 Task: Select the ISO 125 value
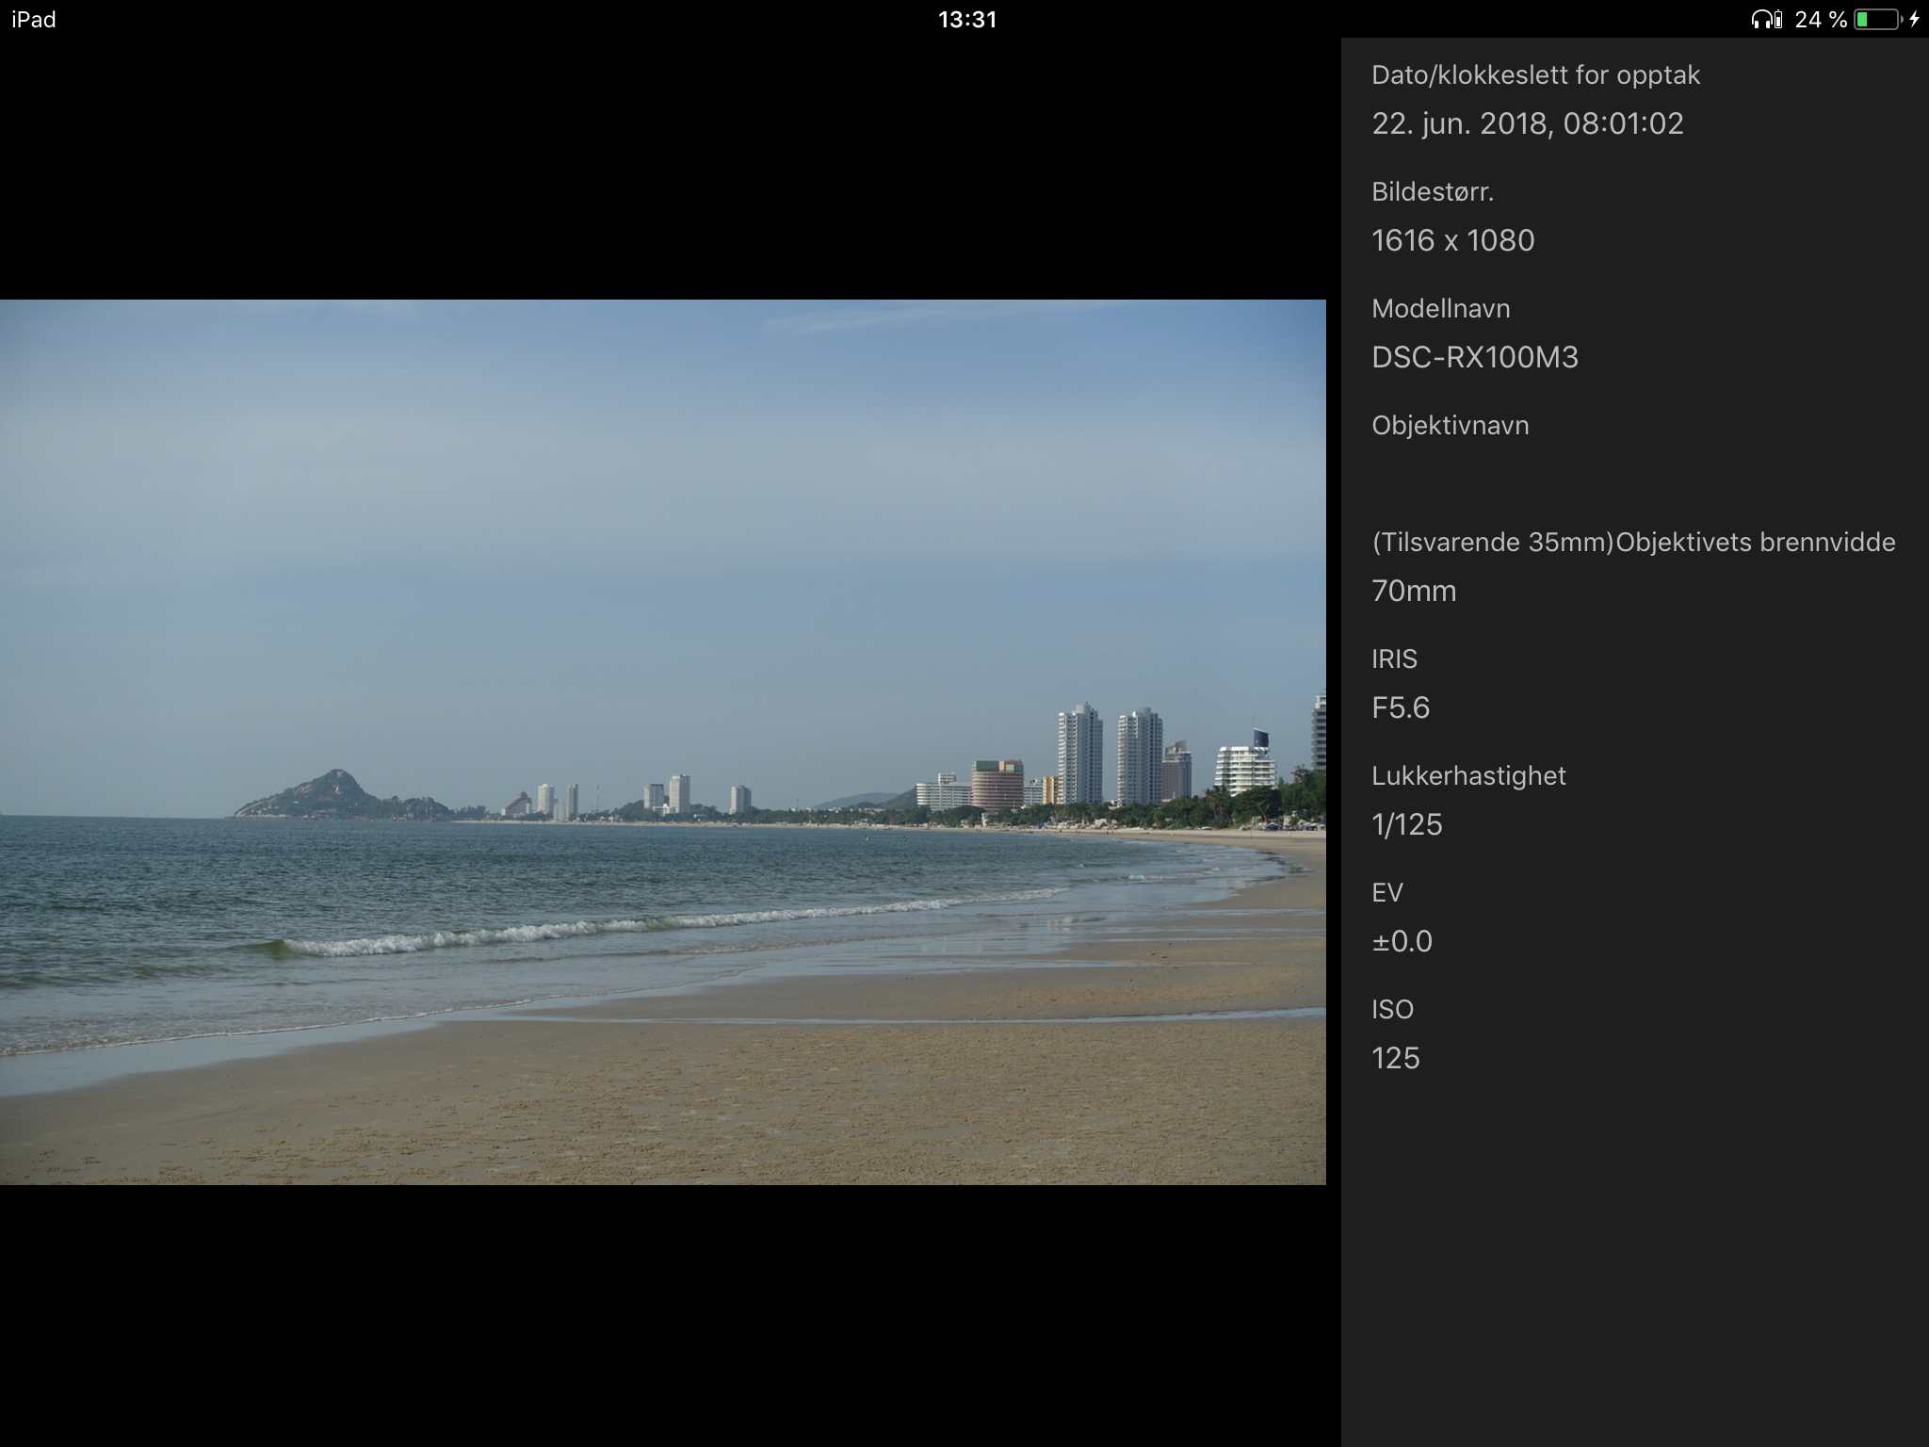tap(1395, 1058)
